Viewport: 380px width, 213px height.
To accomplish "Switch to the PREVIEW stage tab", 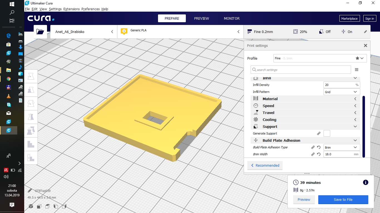I will [201, 18].
